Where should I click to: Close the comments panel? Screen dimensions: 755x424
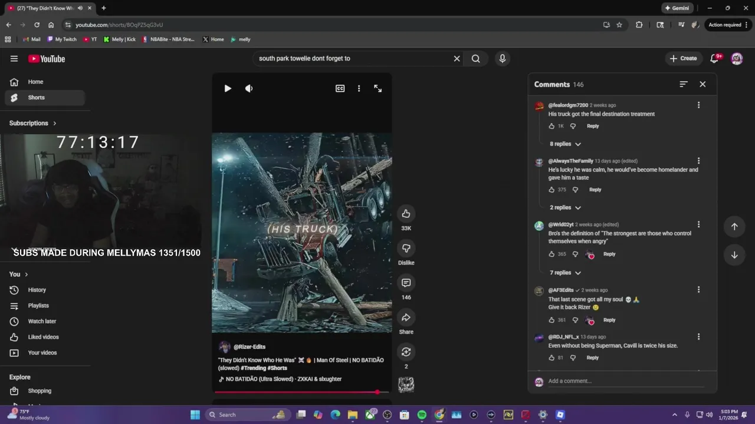click(703, 84)
